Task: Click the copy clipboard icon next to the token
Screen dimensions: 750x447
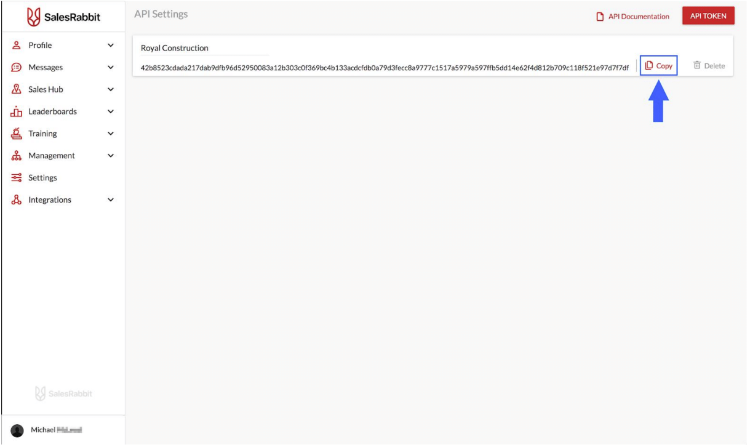Action: coord(648,65)
